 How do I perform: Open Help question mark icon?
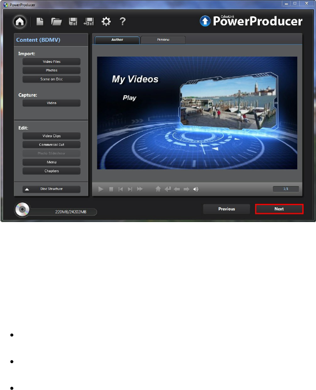(x=123, y=22)
